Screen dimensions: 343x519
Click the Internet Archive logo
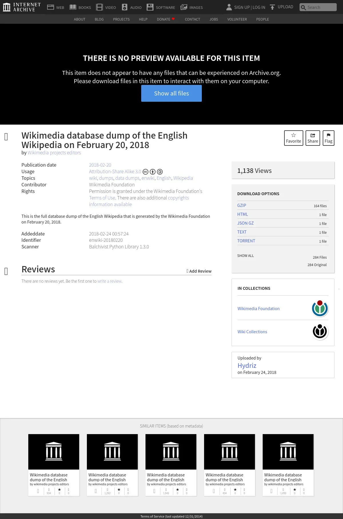(22, 7)
